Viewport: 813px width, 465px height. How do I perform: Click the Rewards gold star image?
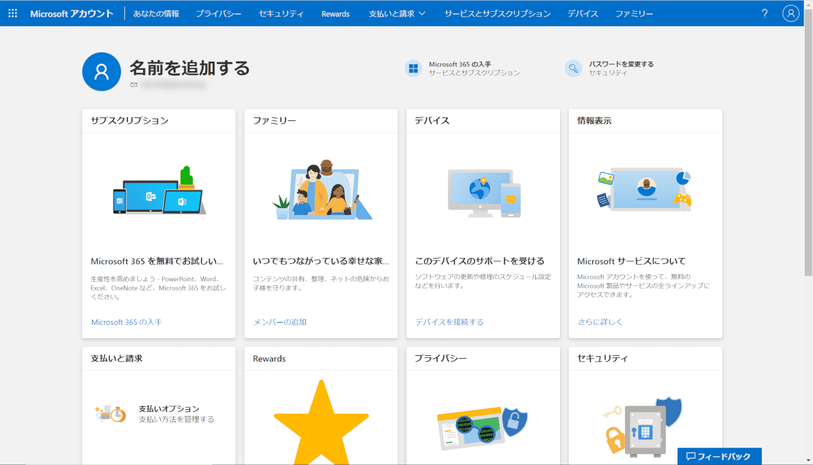click(x=321, y=422)
